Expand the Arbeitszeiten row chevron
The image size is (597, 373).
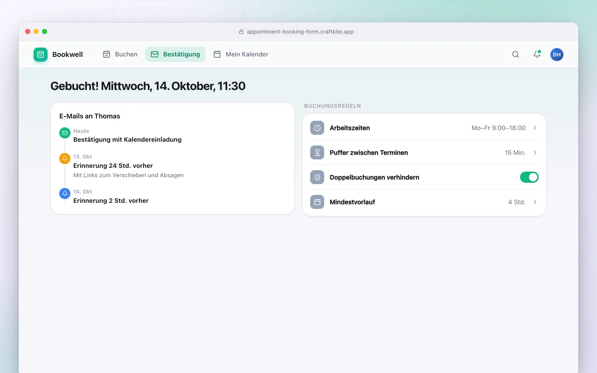tap(535, 128)
